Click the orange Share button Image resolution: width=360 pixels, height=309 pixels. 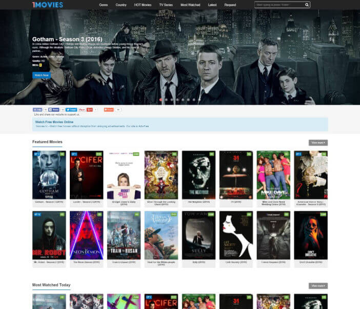click(x=108, y=110)
